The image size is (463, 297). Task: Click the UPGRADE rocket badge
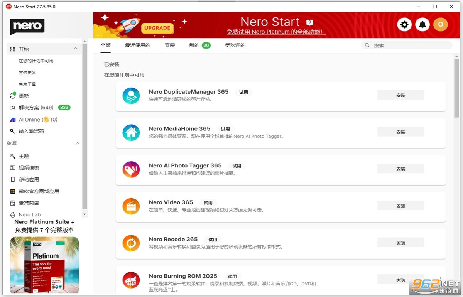157,28
